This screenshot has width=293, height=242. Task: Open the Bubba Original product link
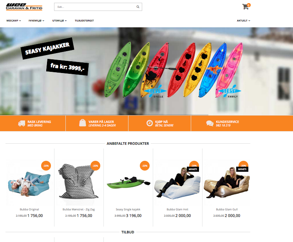[29, 210]
